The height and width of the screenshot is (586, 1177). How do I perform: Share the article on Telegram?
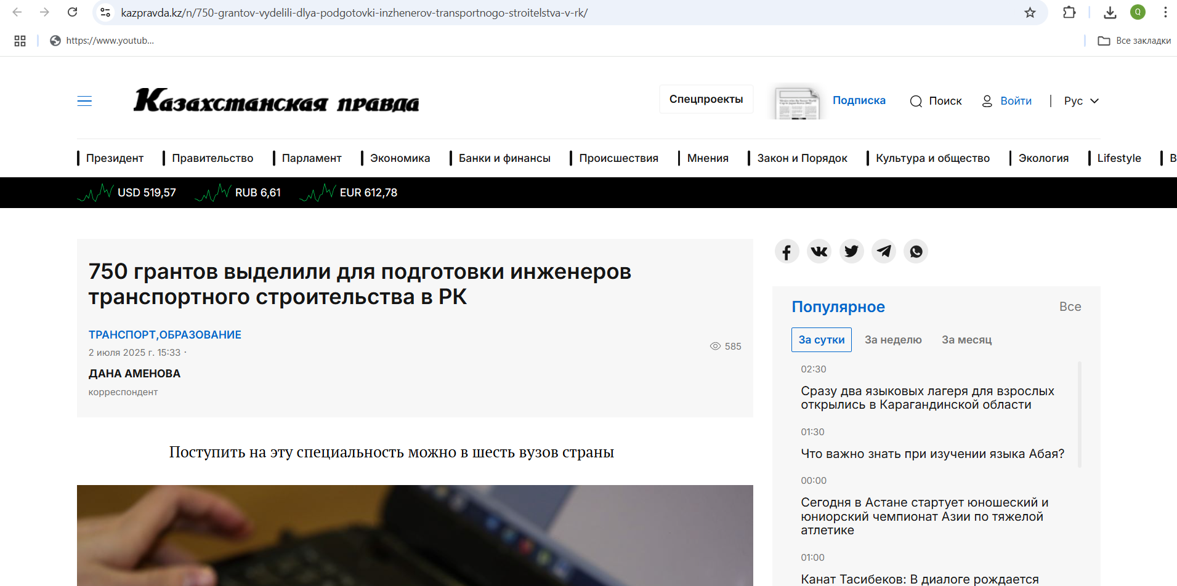884,251
